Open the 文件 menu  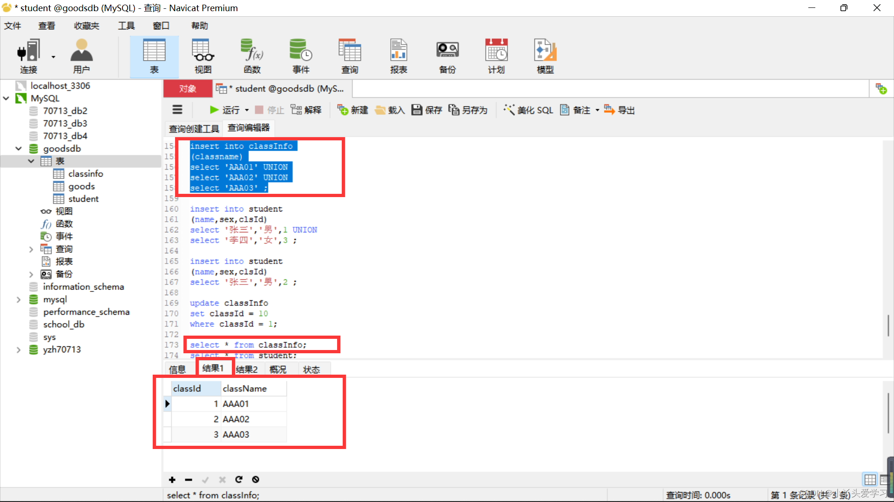pyautogui.click(x=13, y=26)
